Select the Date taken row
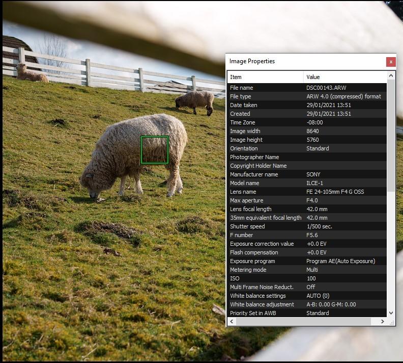403x363 pixels. coord(307,105)
